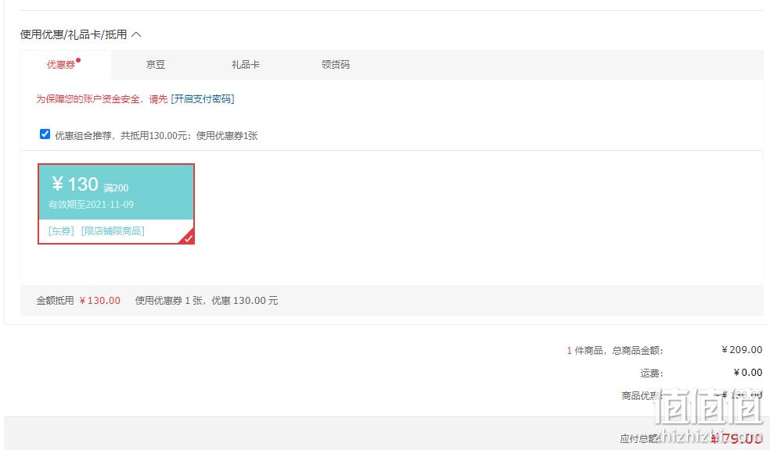This screenshot has height=450, width=770.
Task: Click 金额抵用 ¥130.00 amount
Action: [x=99, y=301]
